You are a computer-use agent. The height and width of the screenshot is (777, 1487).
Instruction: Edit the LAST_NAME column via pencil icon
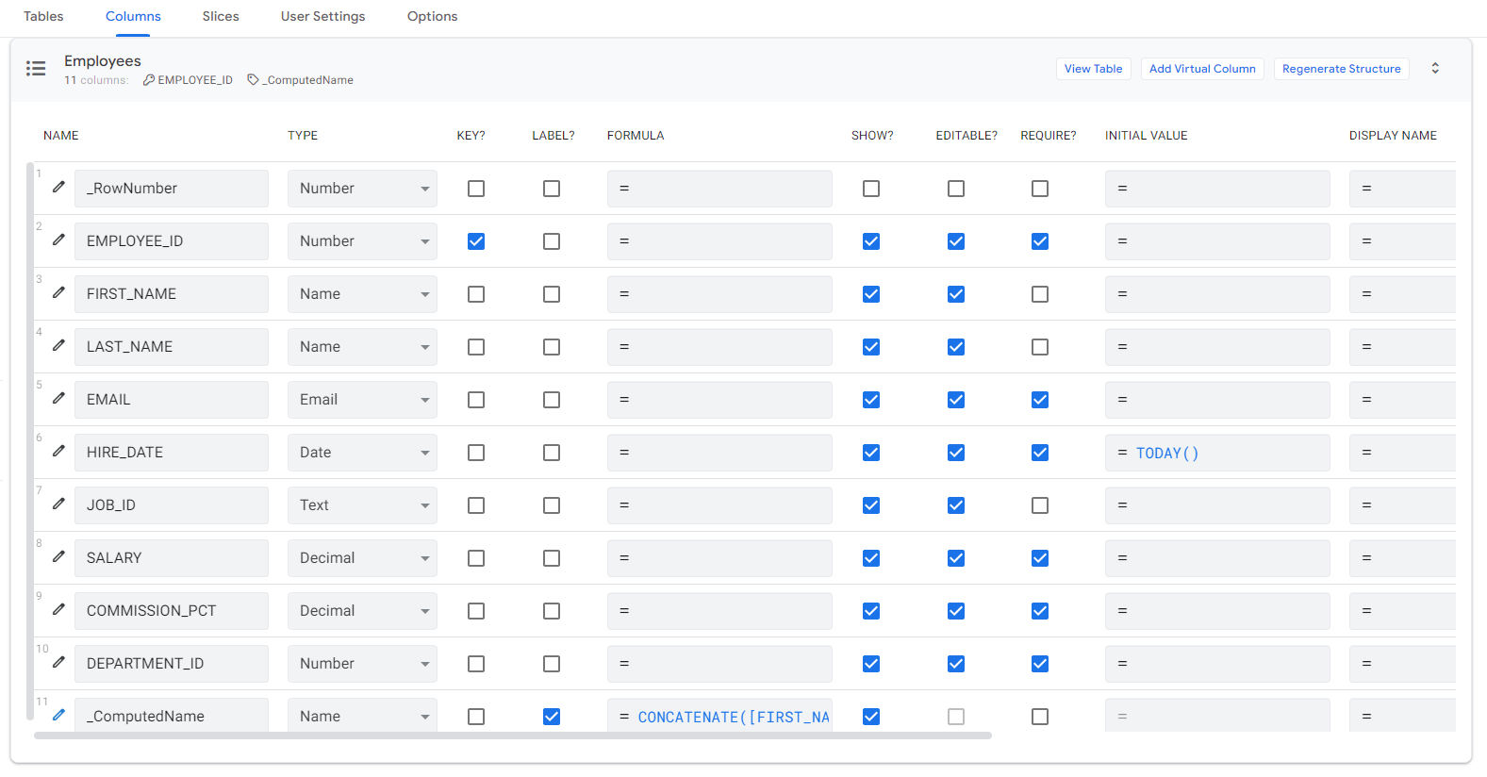[58, 345]
